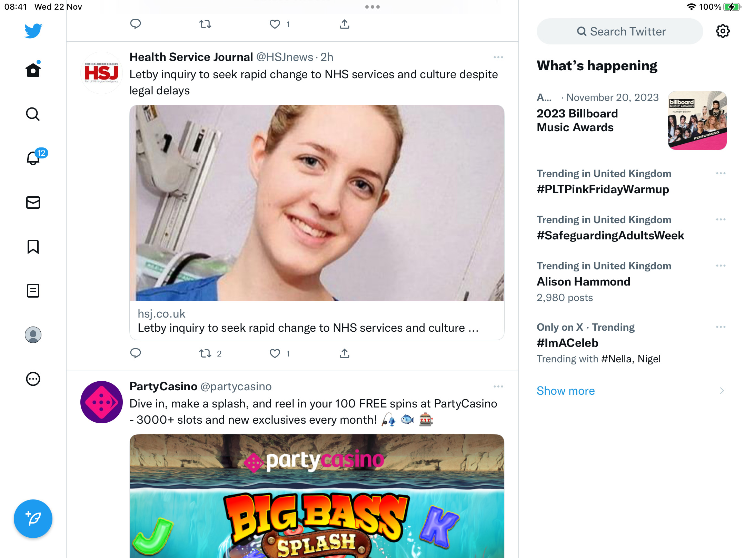This screenshot has height=558, width=745.
Task: Open the #ImACeleb trending topic
Action: 568,343
